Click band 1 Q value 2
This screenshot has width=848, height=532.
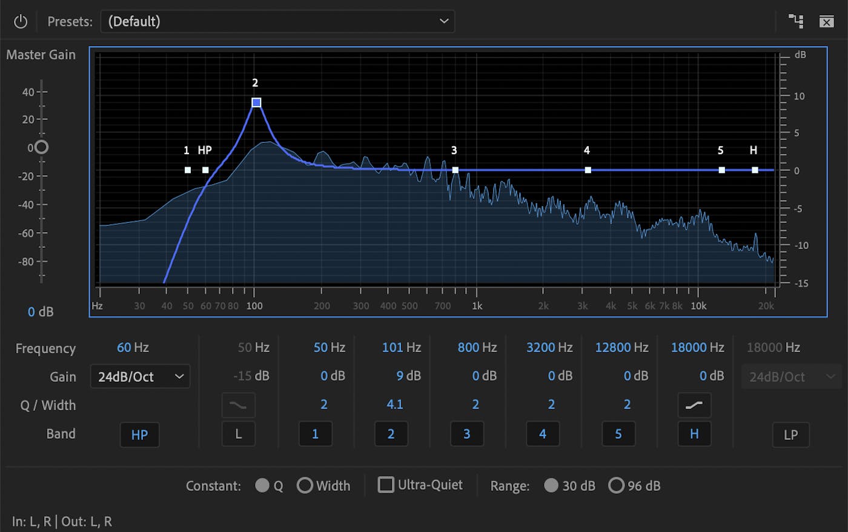point(324,405)
